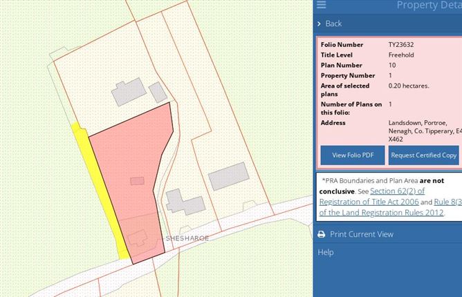
Task: Select large grey building north of plot
Action: pos(129,92)
